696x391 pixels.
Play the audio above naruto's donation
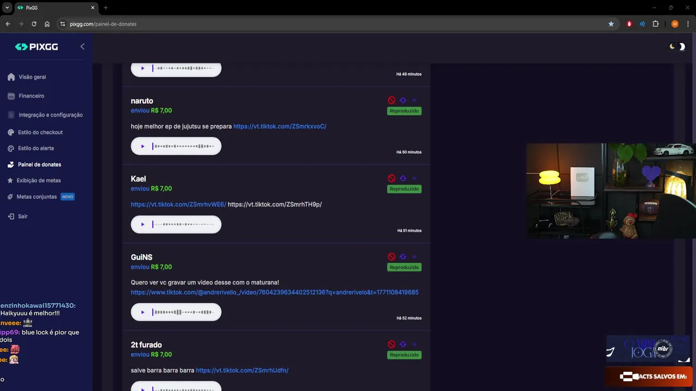coord(143,68)
